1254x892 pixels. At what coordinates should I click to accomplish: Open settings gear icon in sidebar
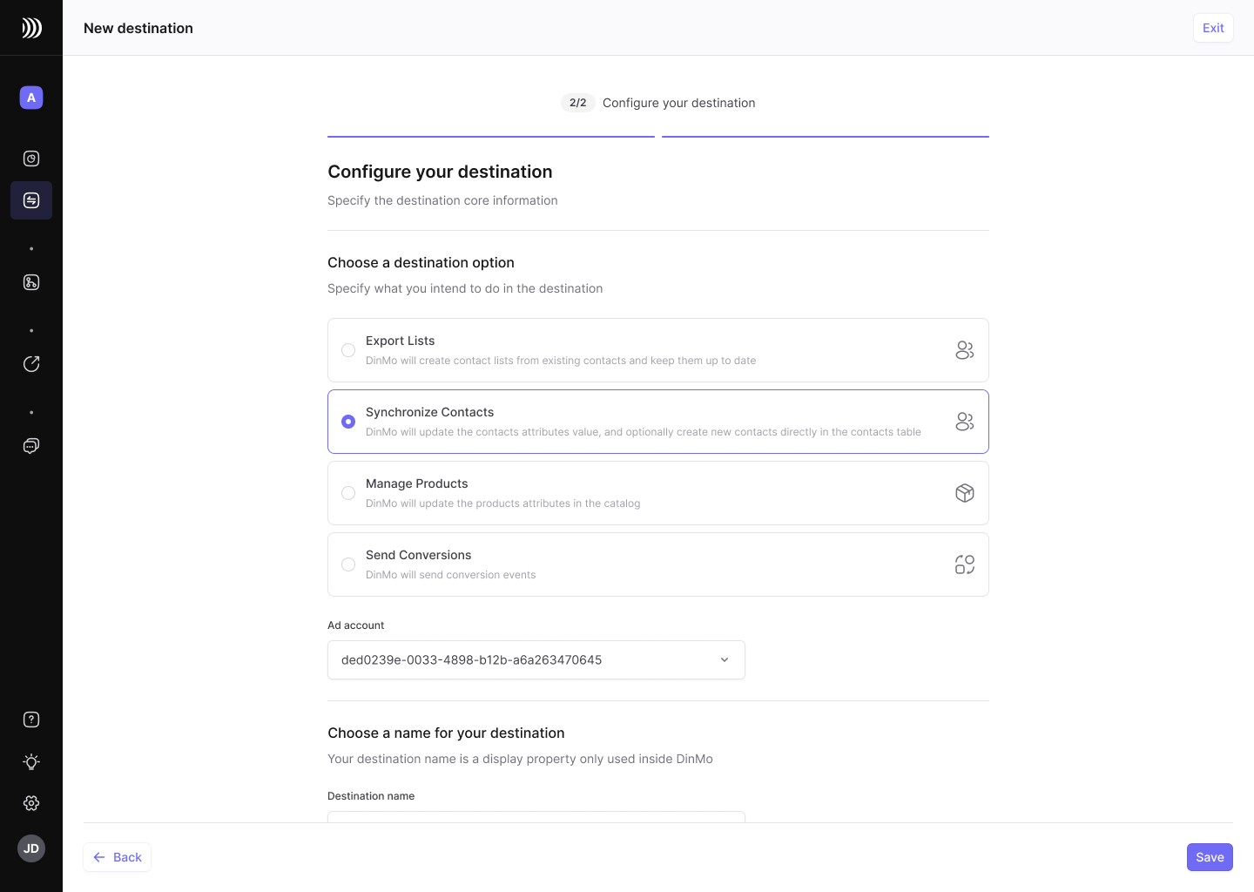pyautogui.click(x=31, y=803)
